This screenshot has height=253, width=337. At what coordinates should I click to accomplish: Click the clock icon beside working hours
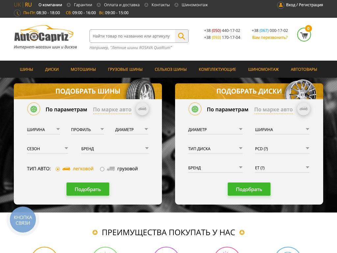(x=17, y=13)
